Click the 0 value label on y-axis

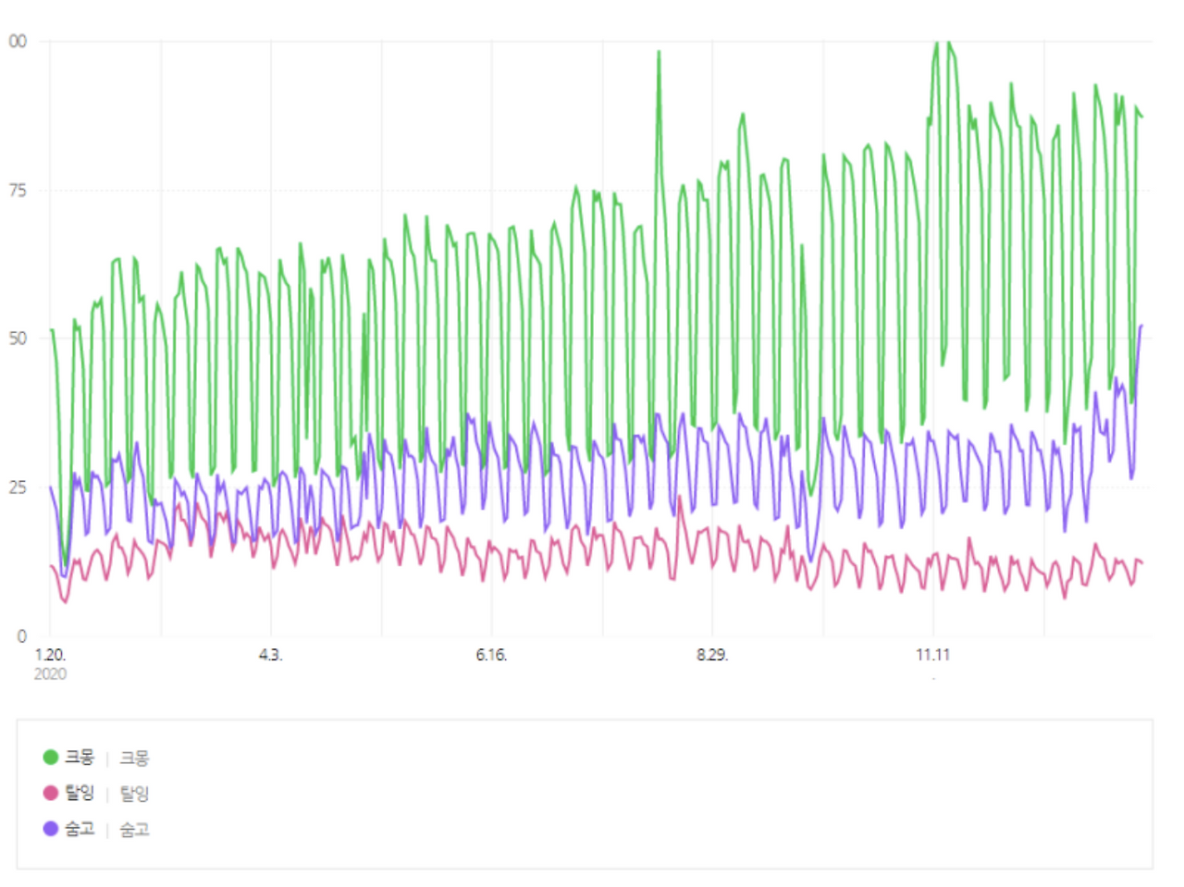[x=22, y=636]
